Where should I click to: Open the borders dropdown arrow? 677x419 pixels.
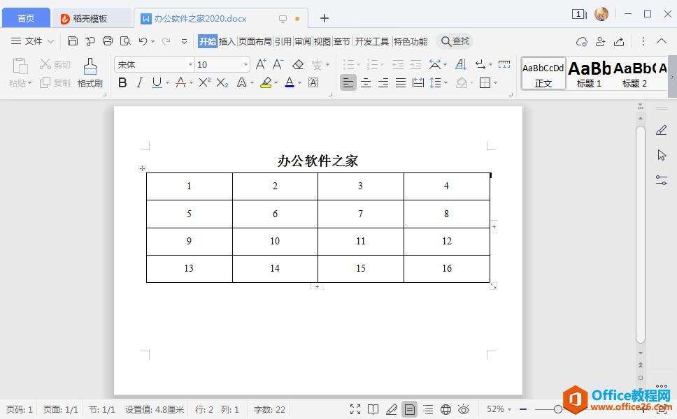coord(495,83)
